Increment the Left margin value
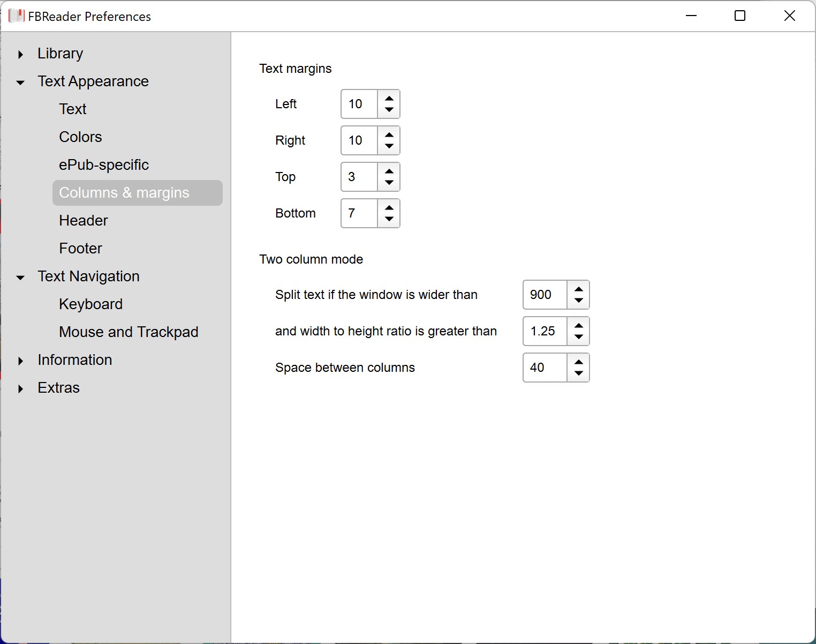816x644 pixels. (x=389, y=99)
